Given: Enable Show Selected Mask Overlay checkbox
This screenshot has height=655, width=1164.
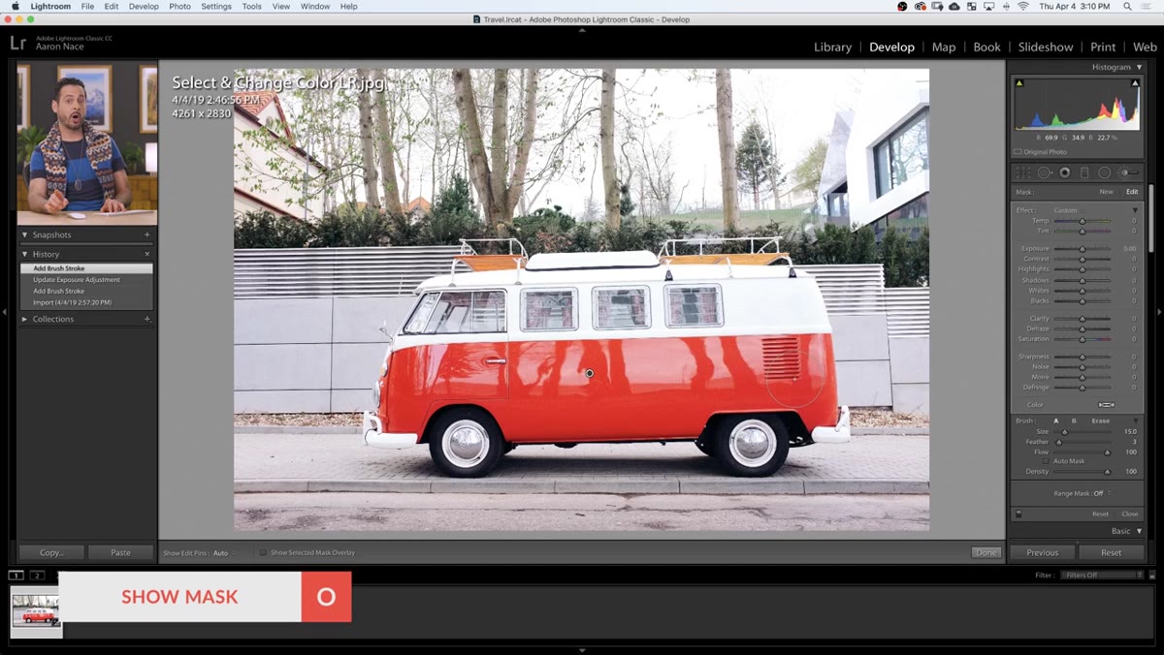Looking at the screenshot, I should [263, 552].
